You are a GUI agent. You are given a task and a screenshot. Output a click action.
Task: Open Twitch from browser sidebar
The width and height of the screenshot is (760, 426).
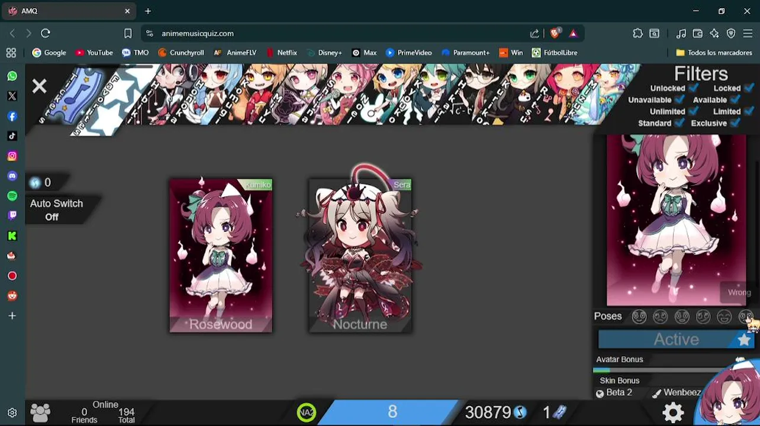pyautogui.click(x=12, y=216)
